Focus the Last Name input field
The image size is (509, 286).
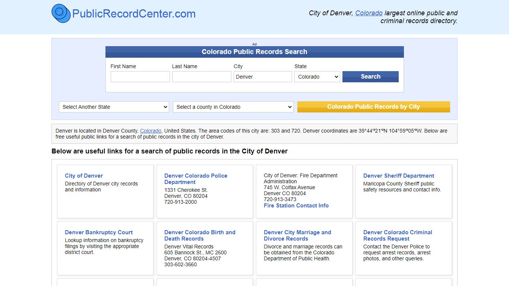[202, 77]
